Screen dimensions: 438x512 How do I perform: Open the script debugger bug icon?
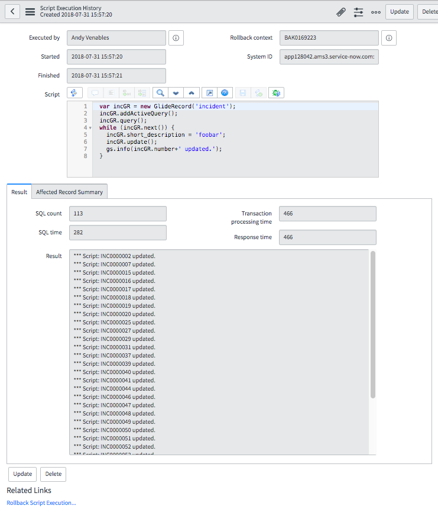point(276,93)
